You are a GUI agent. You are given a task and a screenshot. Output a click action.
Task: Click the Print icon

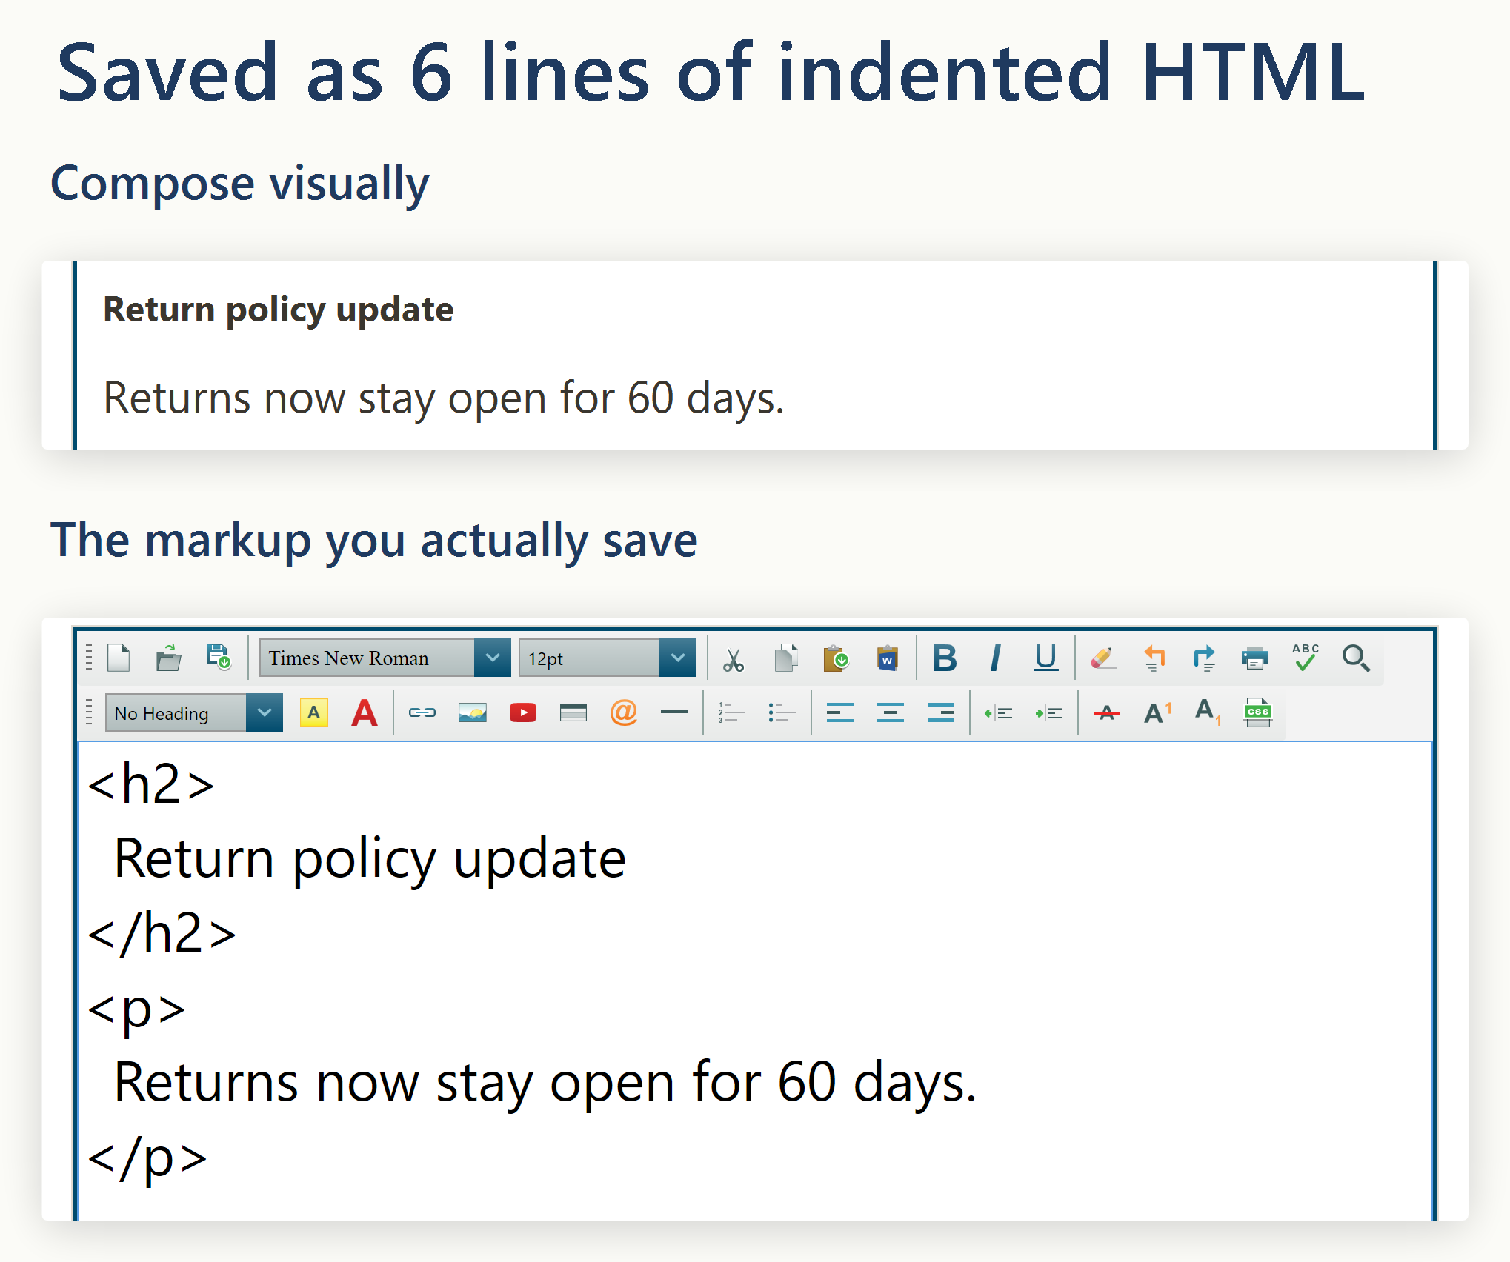pos(1254,658)
